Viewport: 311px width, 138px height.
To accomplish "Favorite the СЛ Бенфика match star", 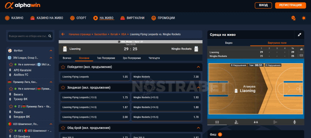I will 11,131.
